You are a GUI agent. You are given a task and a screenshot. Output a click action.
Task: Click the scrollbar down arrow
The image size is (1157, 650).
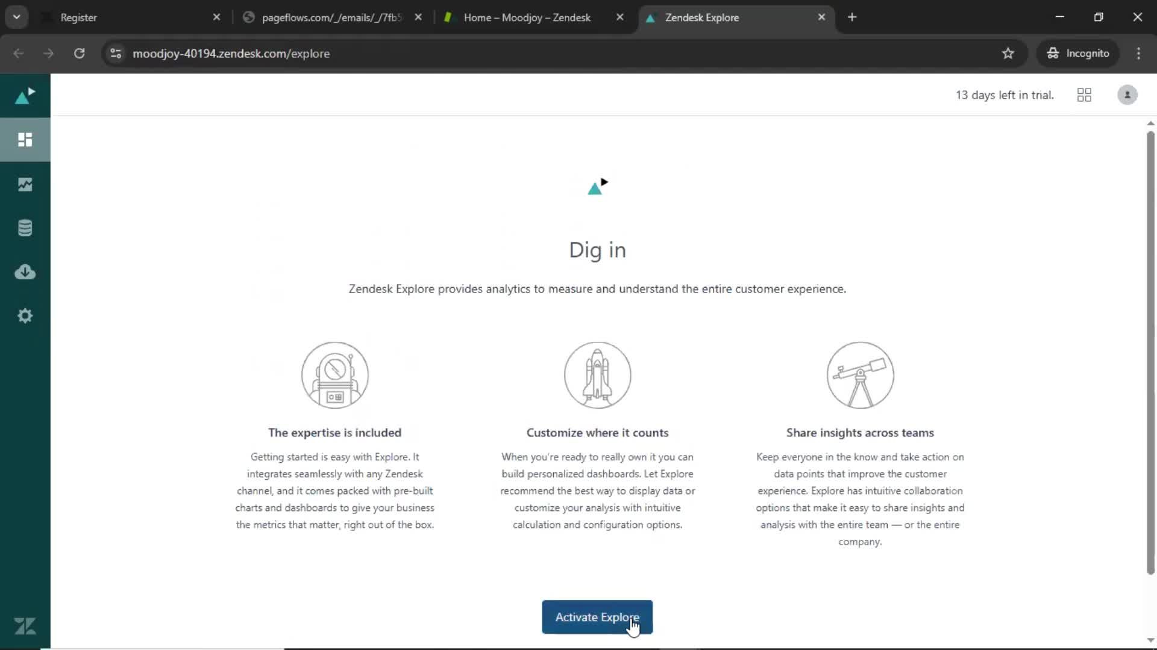click(1150, 640)
